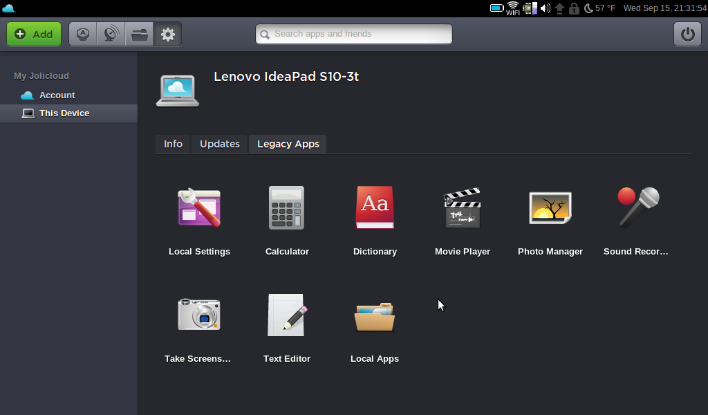Select This Device in the sidebar

(x=64, y=113)
